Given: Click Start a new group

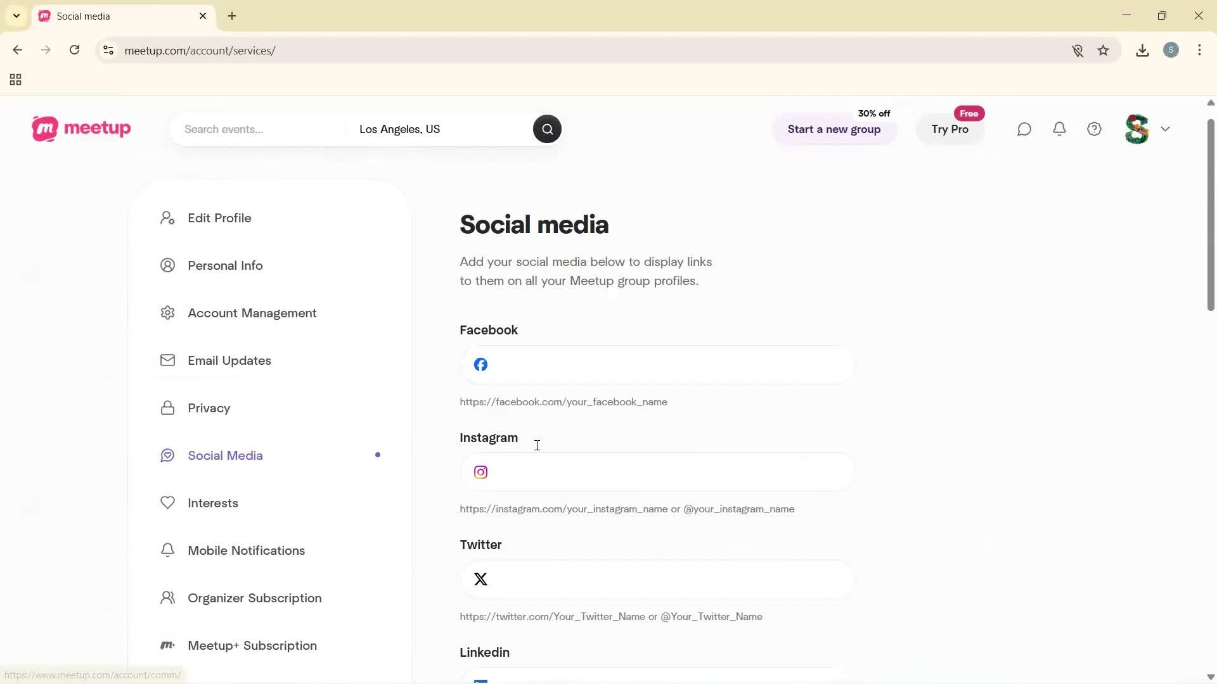Looking at the screenshot, I should coord(834,129).
